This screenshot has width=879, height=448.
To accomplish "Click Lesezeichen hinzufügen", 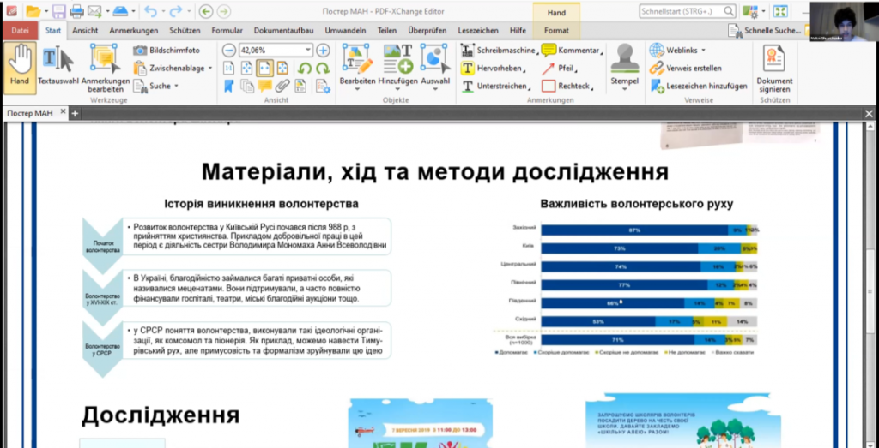I will tap(699, 87).
